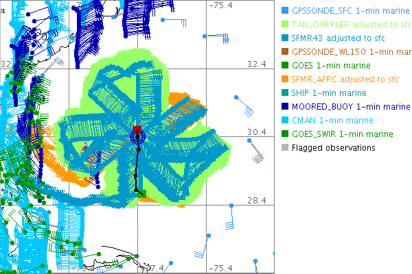The width and height of the screenshot is (412, 274).
Task: Click the green square at track end
Action: tap(142, 194)
